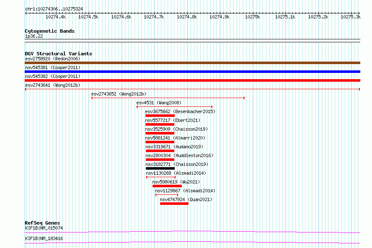Screen dimensions: 372x248
Task: Click the nsv2800304 (Huddleston2016) variant label
Action: tap(179, 155)
